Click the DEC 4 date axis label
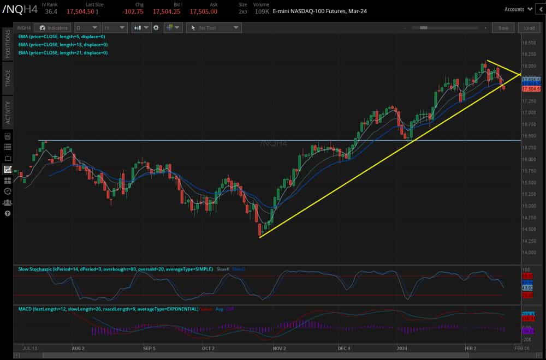This screenshot has width=546, height=360. tap(343, 348)
